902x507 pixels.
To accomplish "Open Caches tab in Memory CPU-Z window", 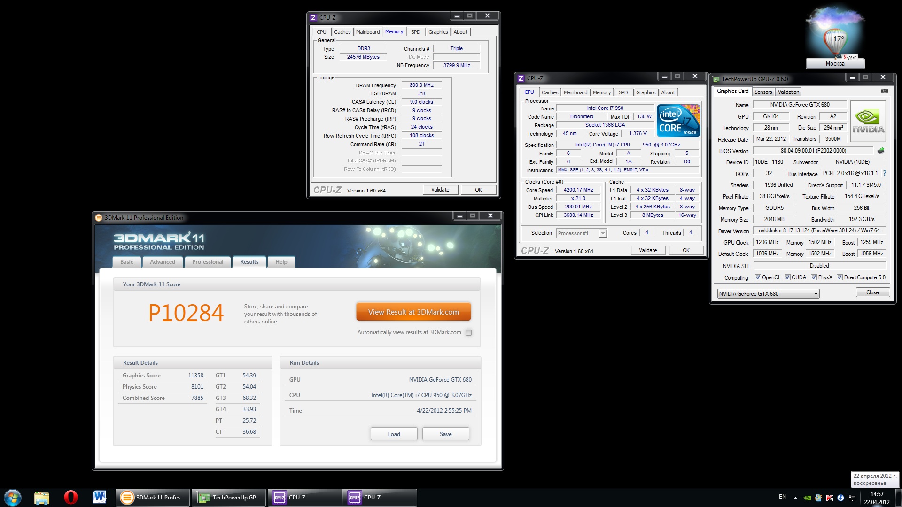I will tap(342, 32).
